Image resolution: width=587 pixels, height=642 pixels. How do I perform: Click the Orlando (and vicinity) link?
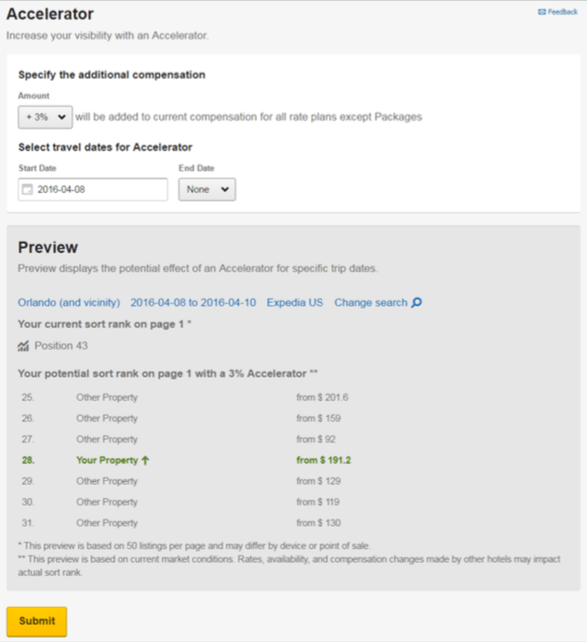tap(69, 303)
